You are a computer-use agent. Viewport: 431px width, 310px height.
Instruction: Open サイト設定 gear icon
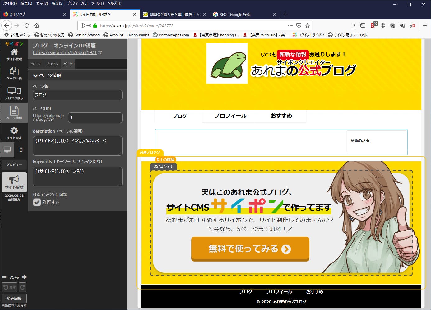(14, 133)
